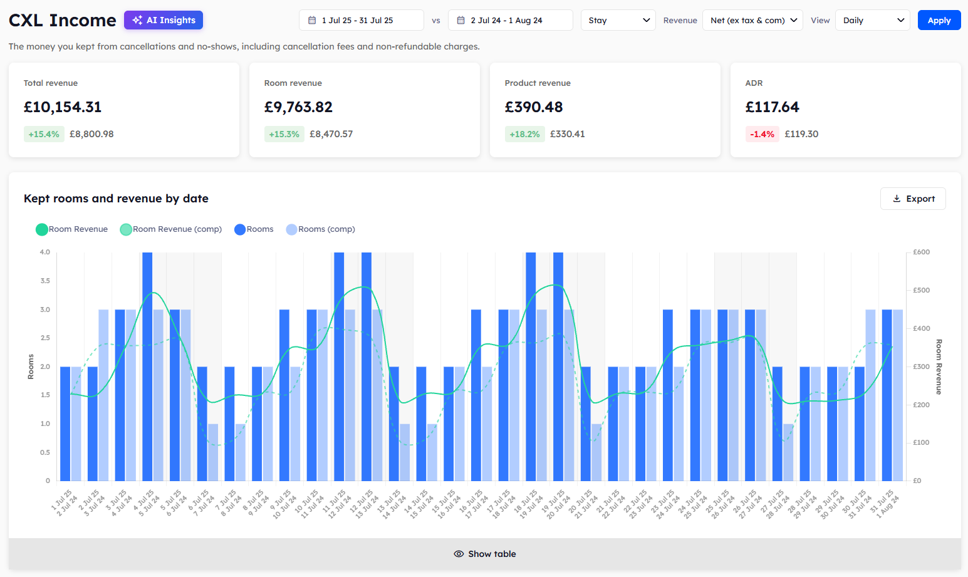The width and height of the screenshot is (968, 577).
Task: Click the +15.4% change badge
Action: (x=44, y=134)
